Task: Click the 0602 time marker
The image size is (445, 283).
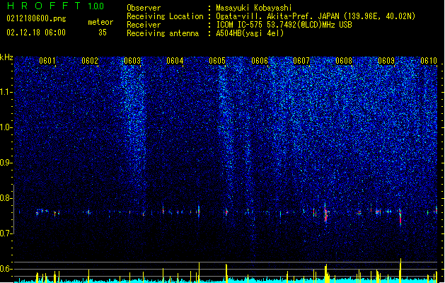Action: click(x=90, y=61)
